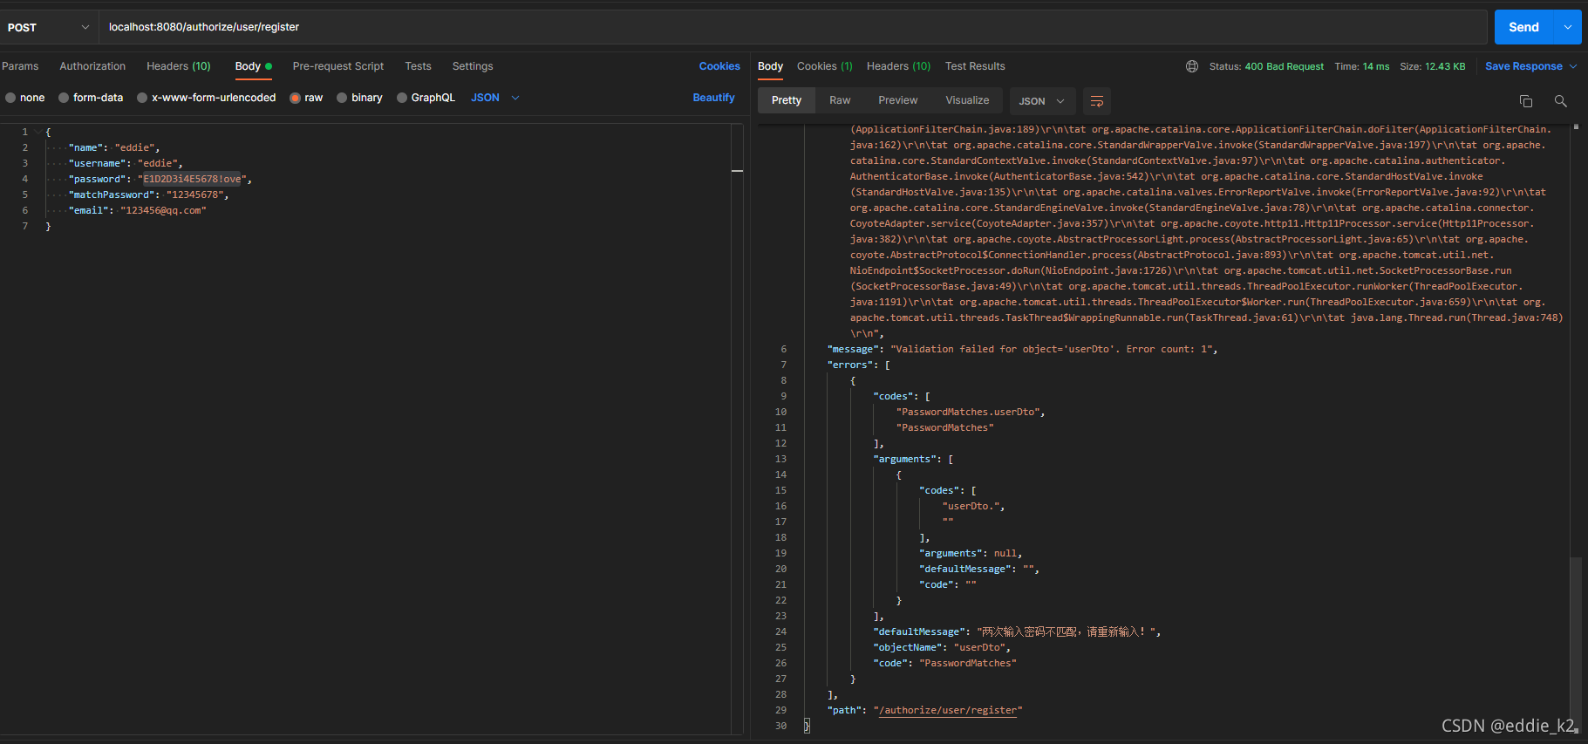Click the "name": "eddie" line in request

tap(114, 147)
